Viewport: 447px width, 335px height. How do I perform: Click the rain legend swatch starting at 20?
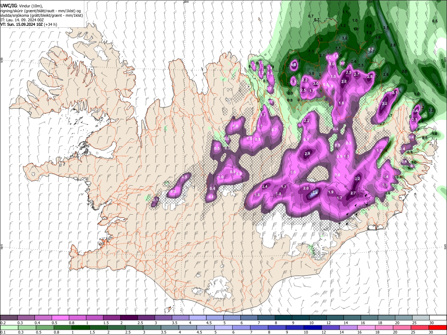401,327
